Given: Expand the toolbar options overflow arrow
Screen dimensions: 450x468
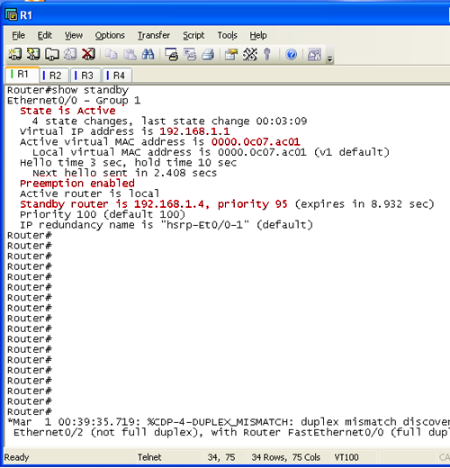Looking at the screenshot, I should click(x=330, y=58).
